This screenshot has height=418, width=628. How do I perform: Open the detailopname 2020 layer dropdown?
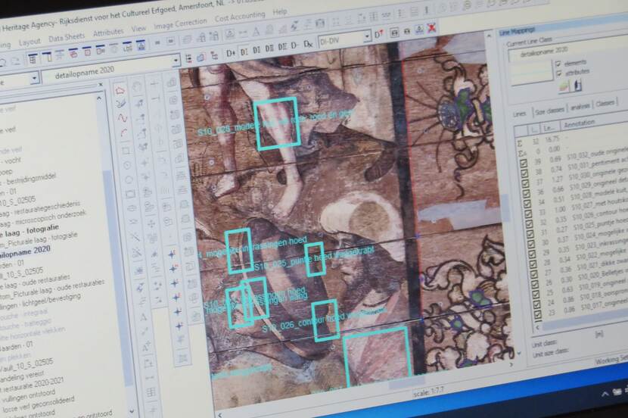[175, 61]
